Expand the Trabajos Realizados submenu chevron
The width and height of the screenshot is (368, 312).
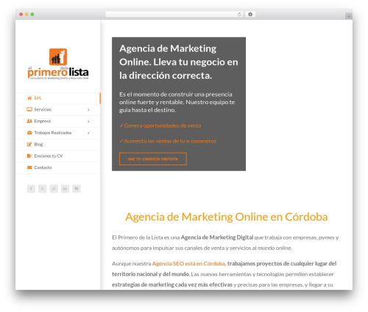88,133
